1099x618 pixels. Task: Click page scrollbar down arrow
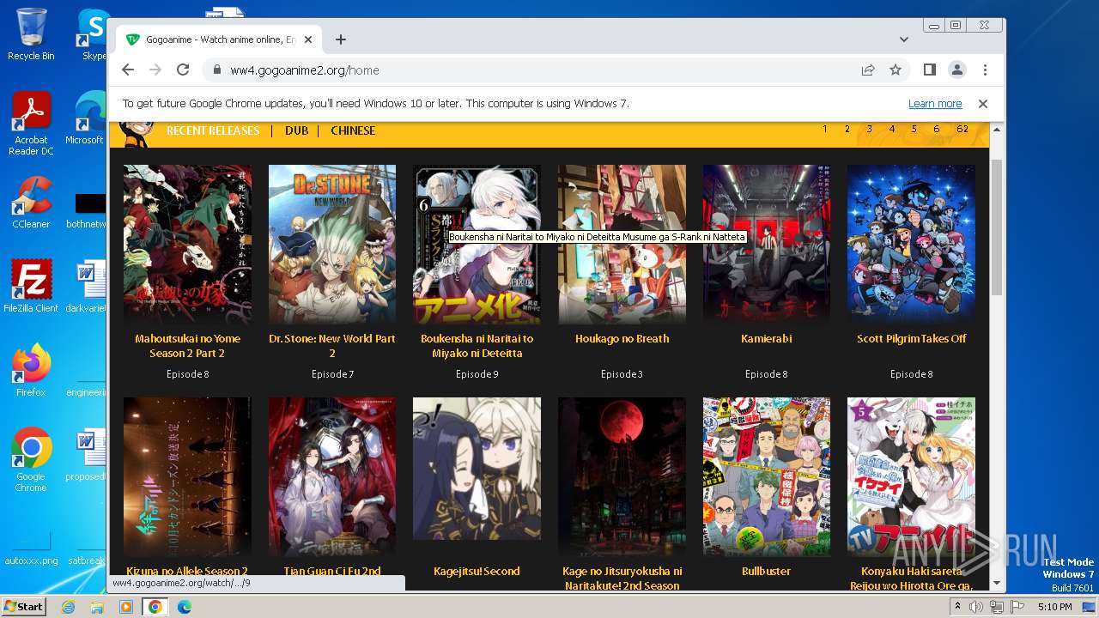(x=997, y=584)
